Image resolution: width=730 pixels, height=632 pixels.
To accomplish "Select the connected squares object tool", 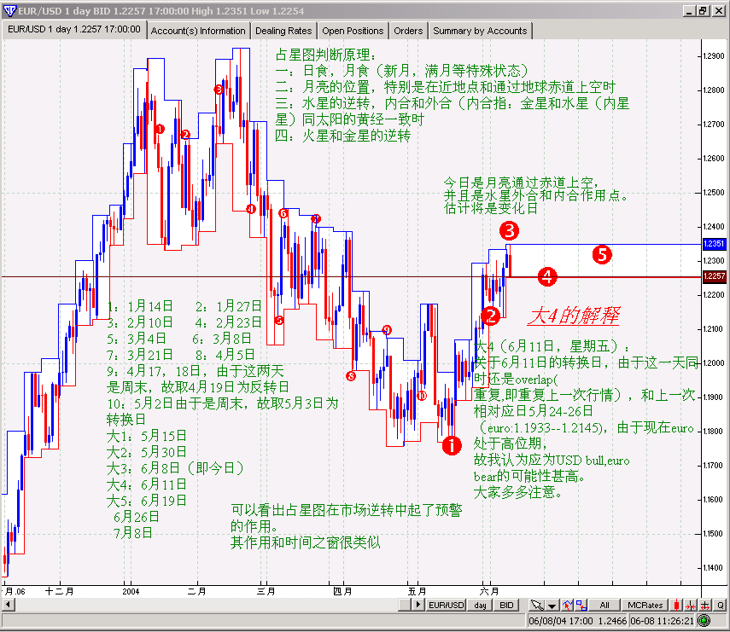I will pos(581,605).
